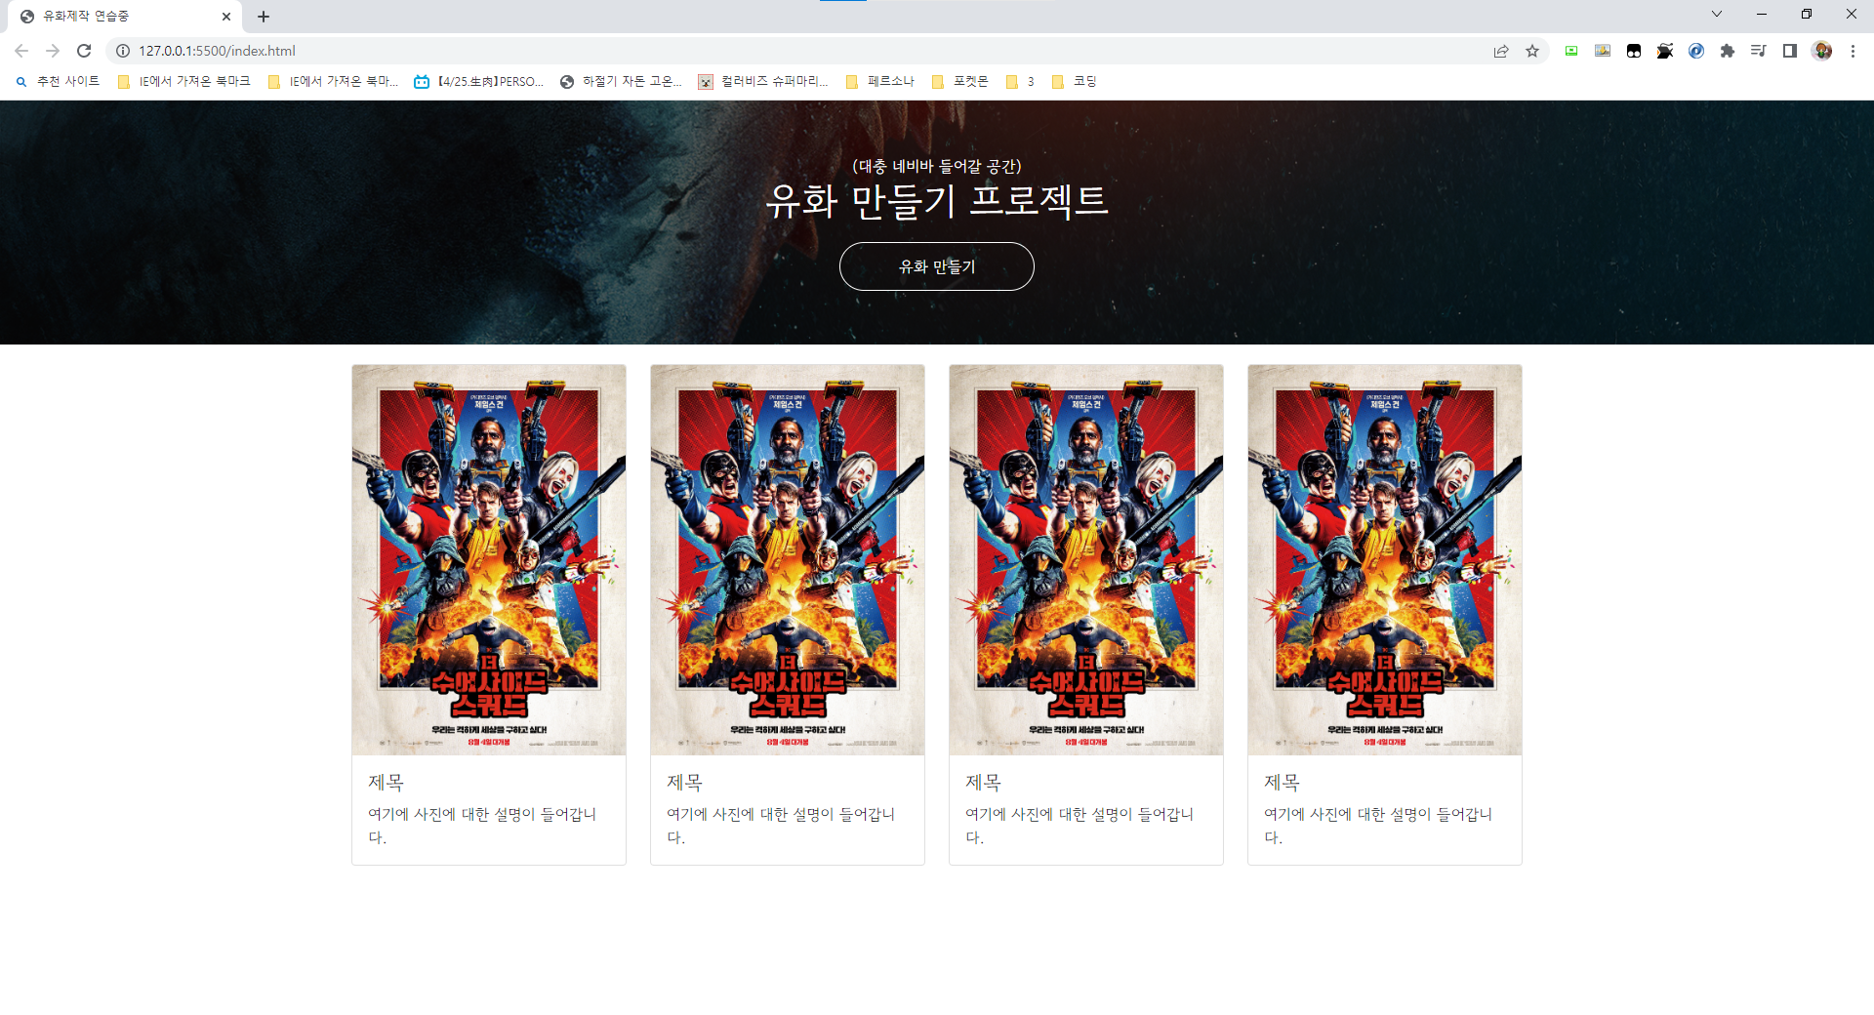Open the blue circular extension icon
The height and width of the screenshot is (1015, 1874).
(x=1696, y=51)
